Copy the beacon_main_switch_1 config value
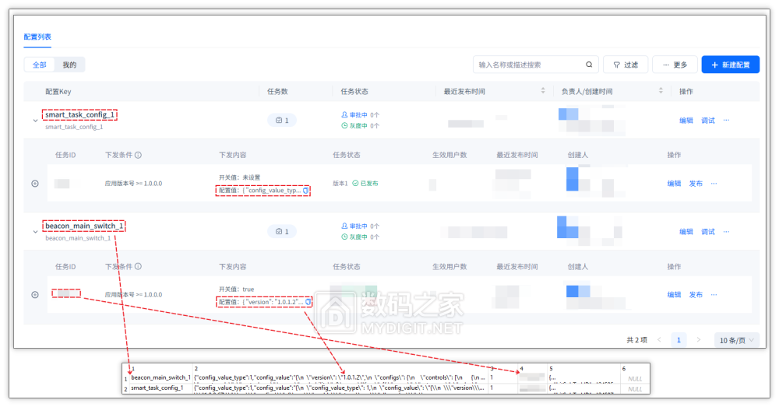The image size is (779, 407). 308,301
